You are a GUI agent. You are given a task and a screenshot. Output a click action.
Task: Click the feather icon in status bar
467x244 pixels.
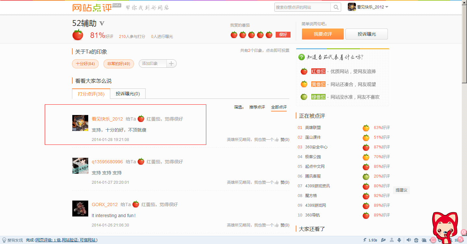tap(384, 240)
